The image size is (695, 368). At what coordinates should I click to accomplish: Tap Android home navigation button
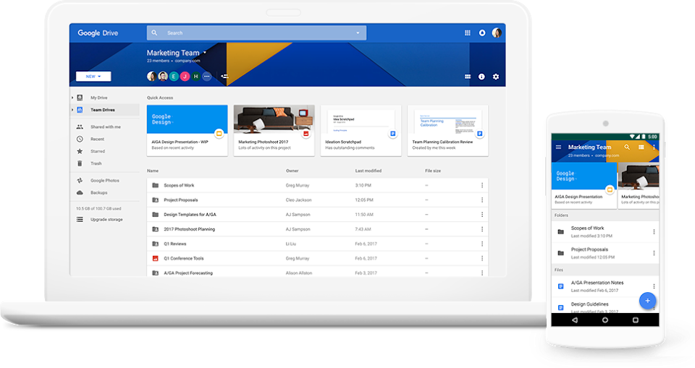(605, 320)
